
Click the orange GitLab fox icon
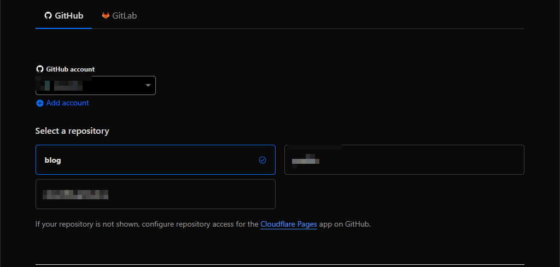click(106, 16)
